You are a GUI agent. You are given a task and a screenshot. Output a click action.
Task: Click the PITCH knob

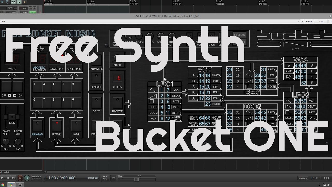pos(117,58)
